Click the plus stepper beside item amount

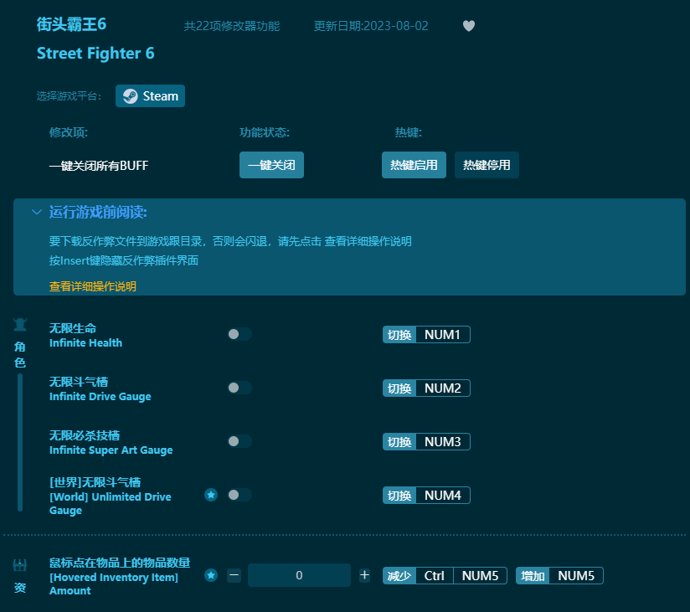tap(364, 575)
